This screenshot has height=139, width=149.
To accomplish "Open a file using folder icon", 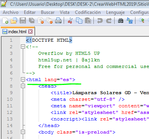I will tap(14, 20).
